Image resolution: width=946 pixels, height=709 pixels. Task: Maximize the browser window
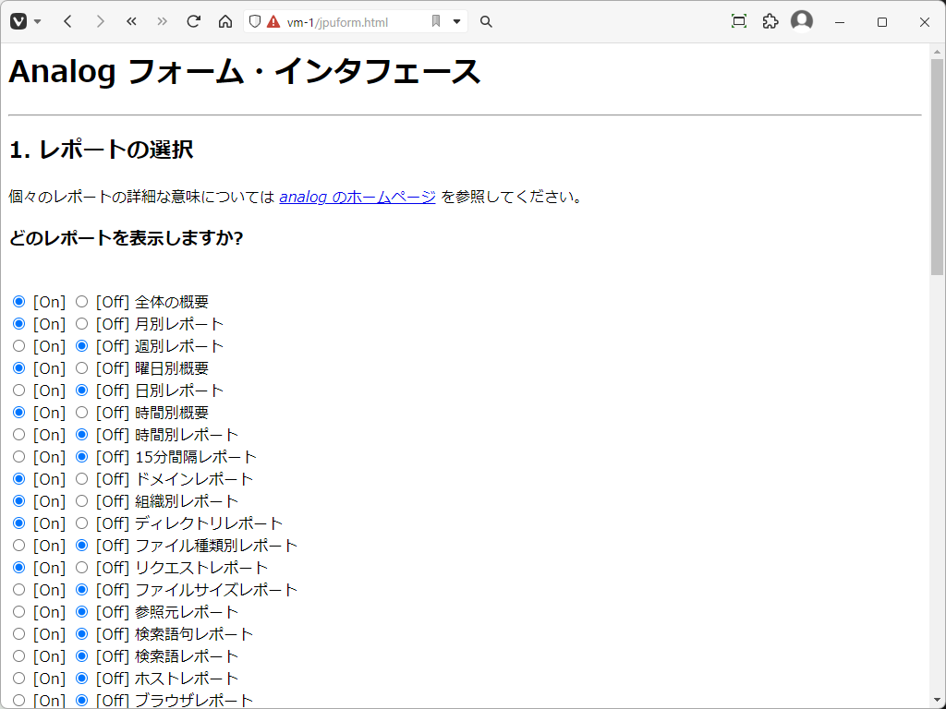[882, 22]
